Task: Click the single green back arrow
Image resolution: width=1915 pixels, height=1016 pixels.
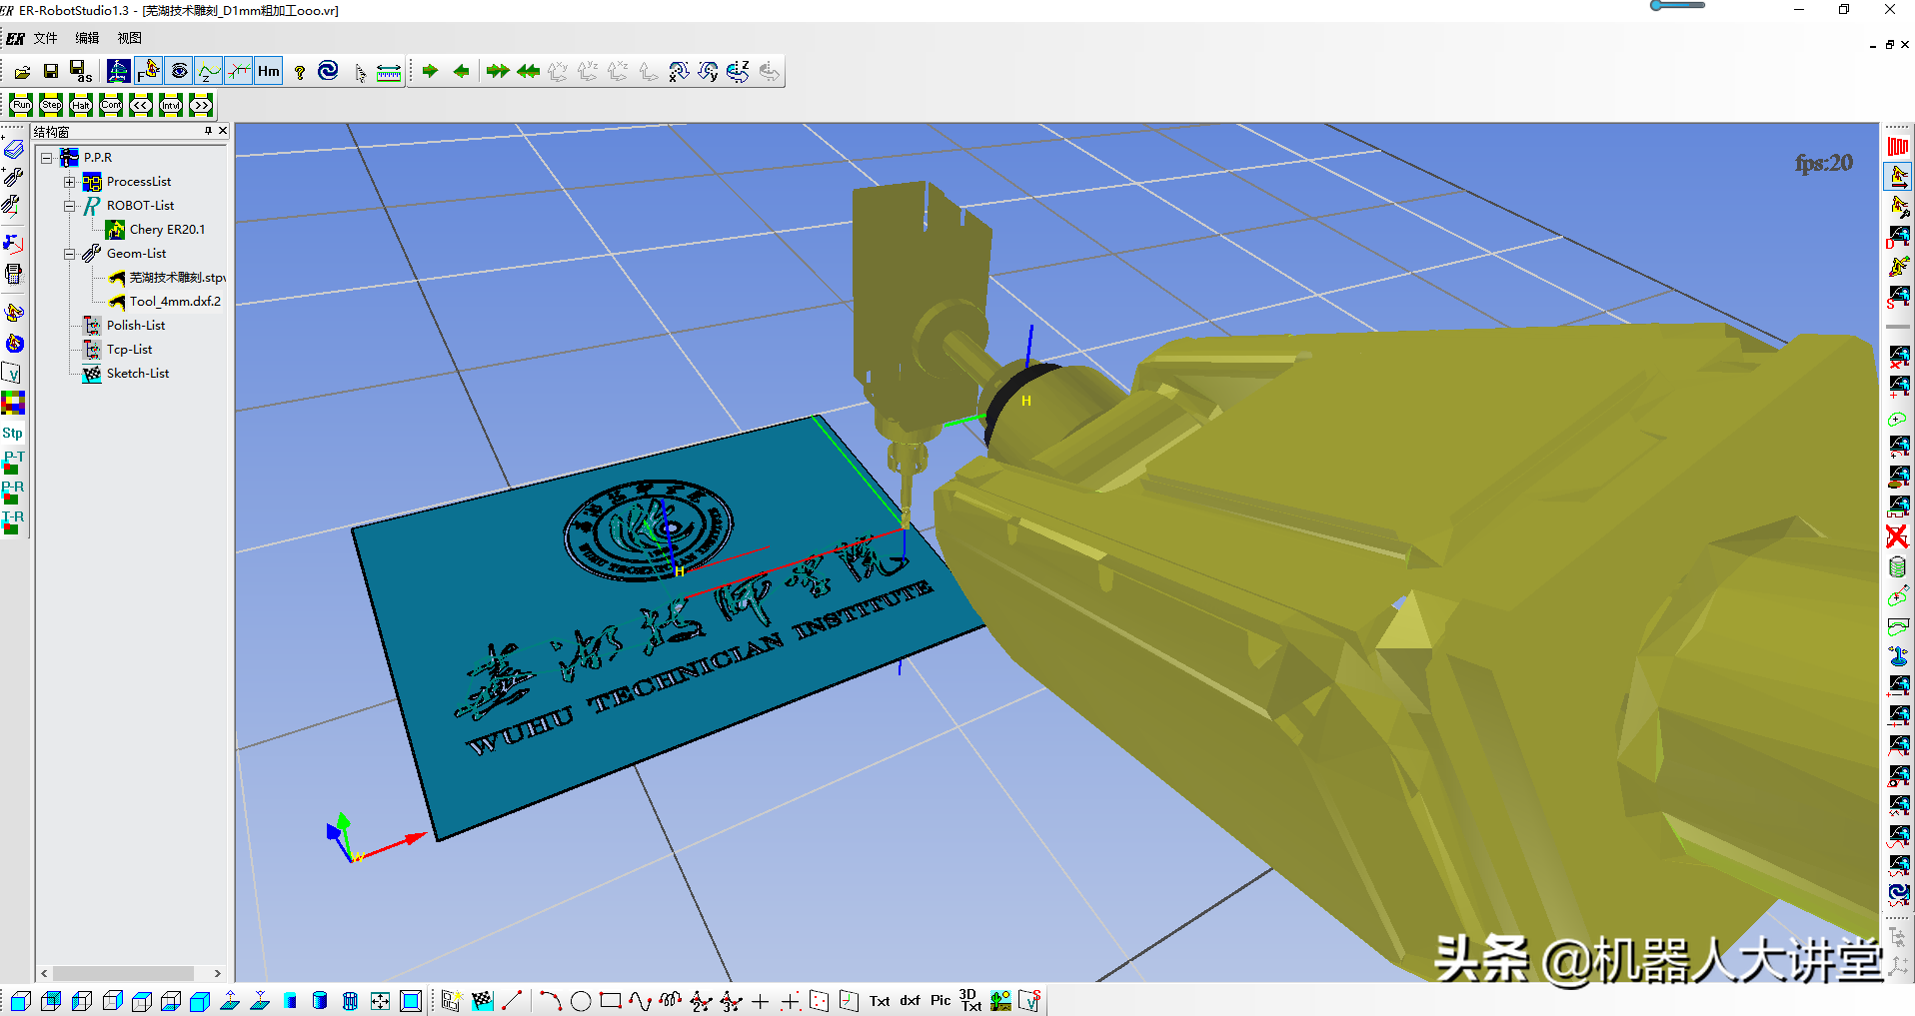Action: (x=461, y=71)
